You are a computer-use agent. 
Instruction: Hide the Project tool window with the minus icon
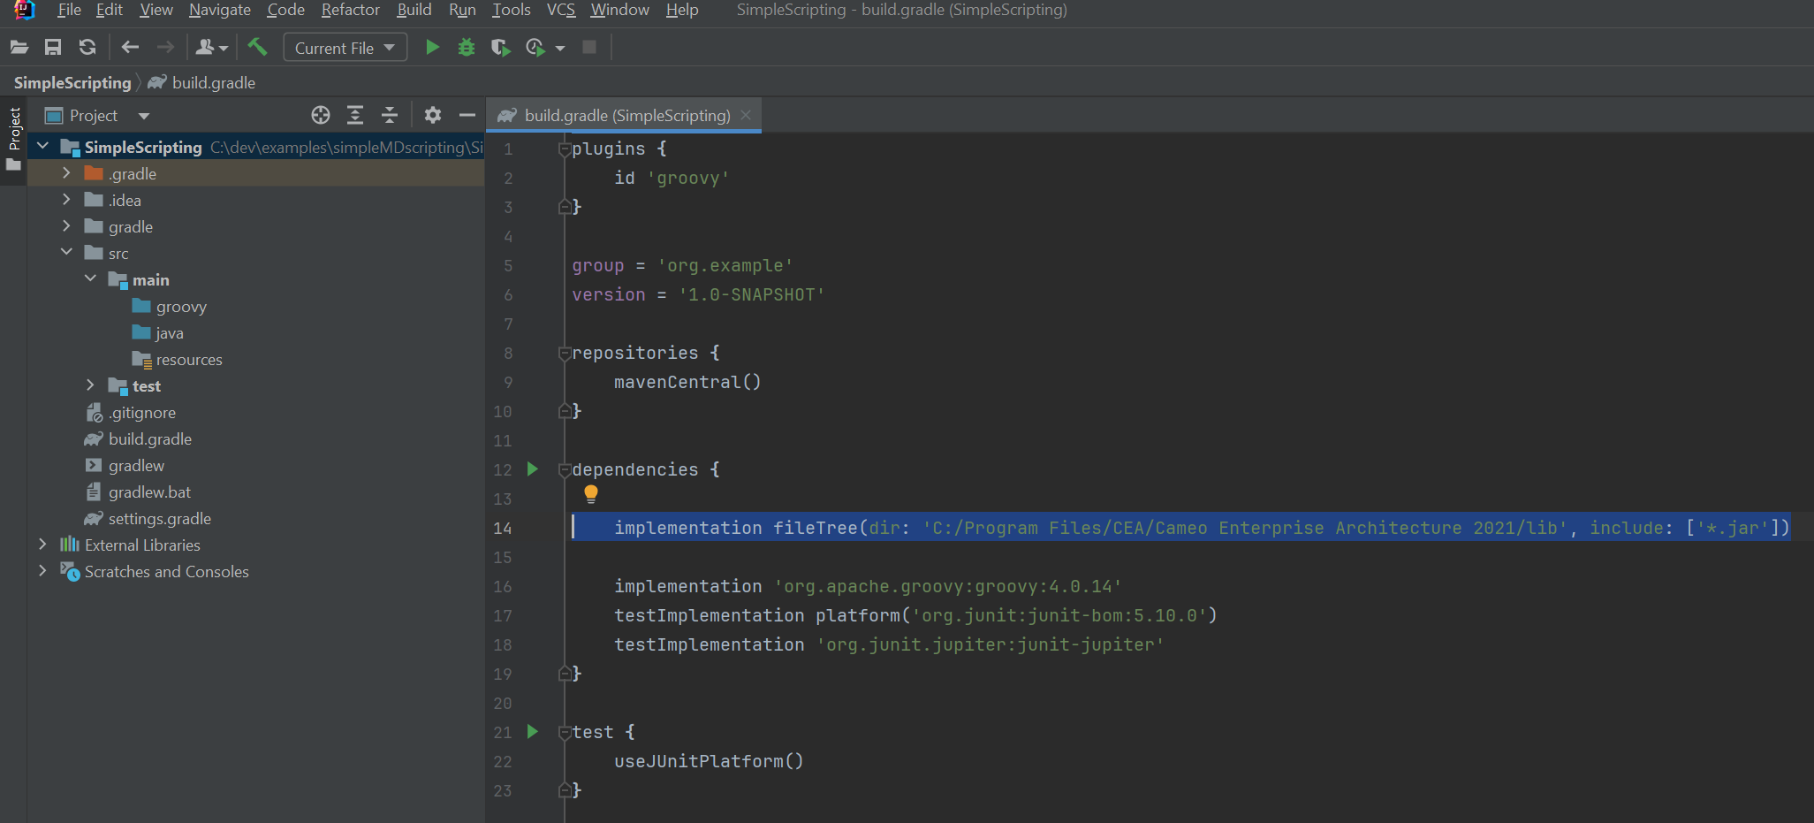(467, 115)
